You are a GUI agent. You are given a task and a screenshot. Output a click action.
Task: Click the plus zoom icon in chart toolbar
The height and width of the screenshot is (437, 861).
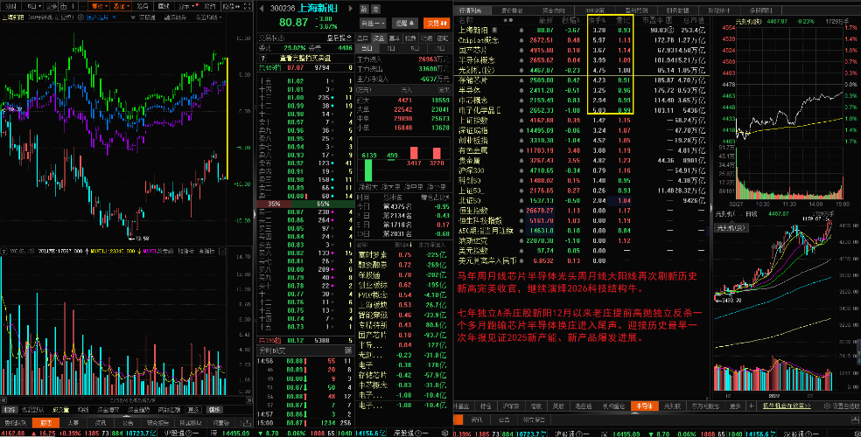point(73,7)
